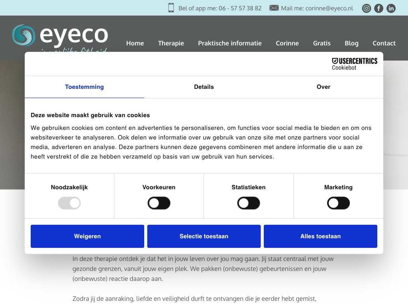
Task: Click Alles toestaan to accept cookies
Action: point(320,236)
